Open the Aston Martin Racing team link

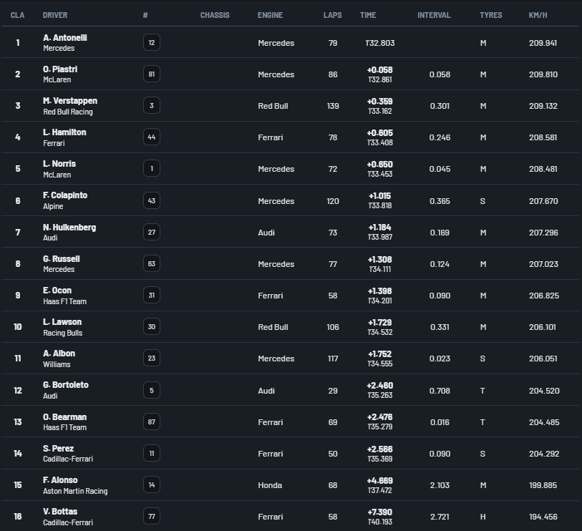(x=75, y=491)
